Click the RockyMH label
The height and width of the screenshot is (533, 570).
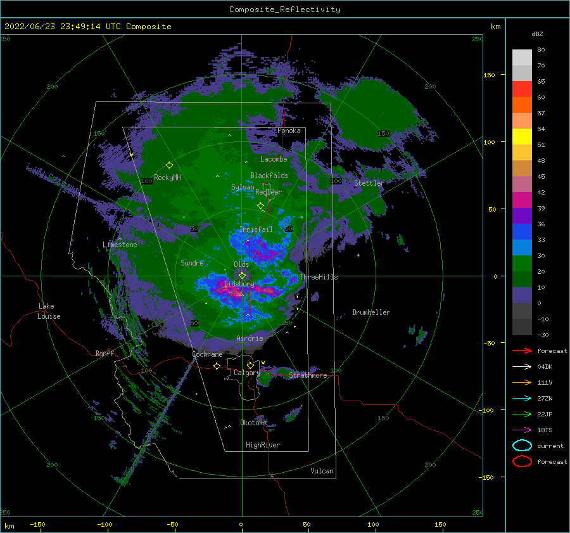coord(167,177)
